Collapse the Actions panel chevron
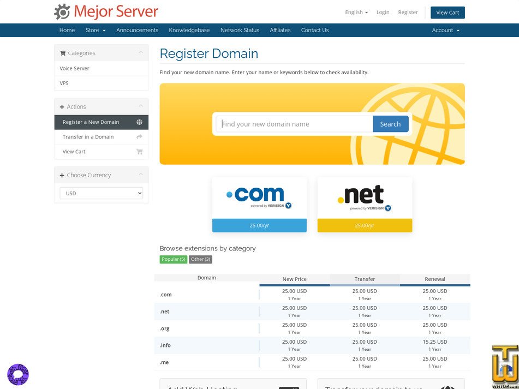The height and width of the screenshot is (389, 519). [x=141, y=106]
